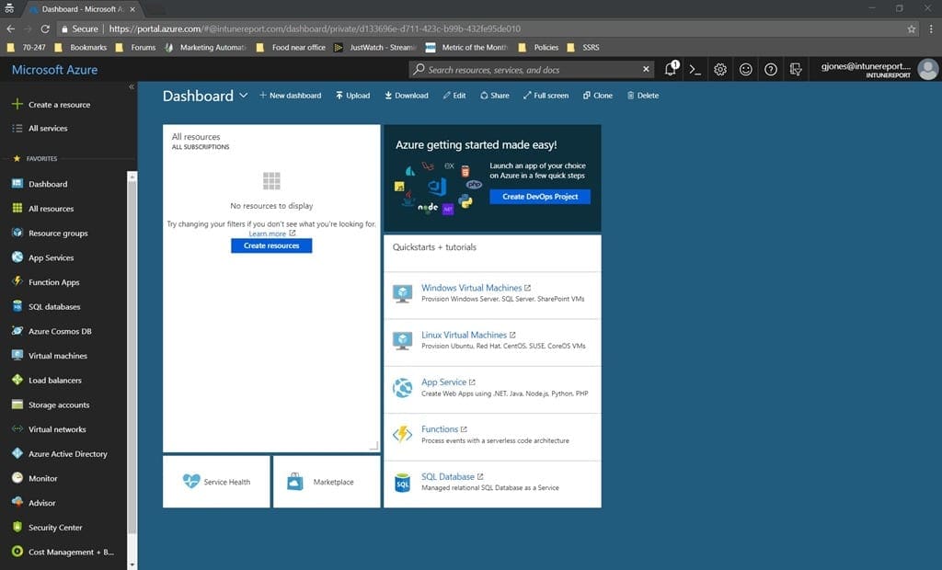Open the Policies bookmark folder
Image resolution: width=942 pixels, height=570 pixels.
click(x=539, y=48)
